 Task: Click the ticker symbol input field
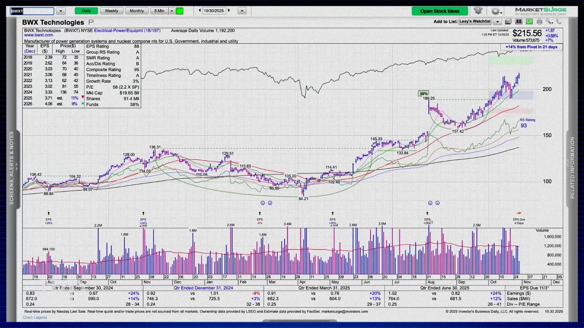[x=32, y=11]
